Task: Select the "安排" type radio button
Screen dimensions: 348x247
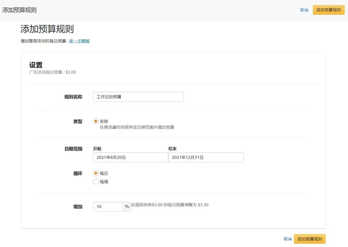Action: pos(96,121)
